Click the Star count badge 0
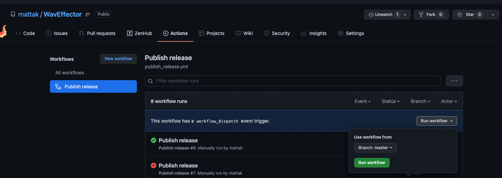Image resolution: width=502 pixels, height=178 pixels. click(x=479, y=15)
